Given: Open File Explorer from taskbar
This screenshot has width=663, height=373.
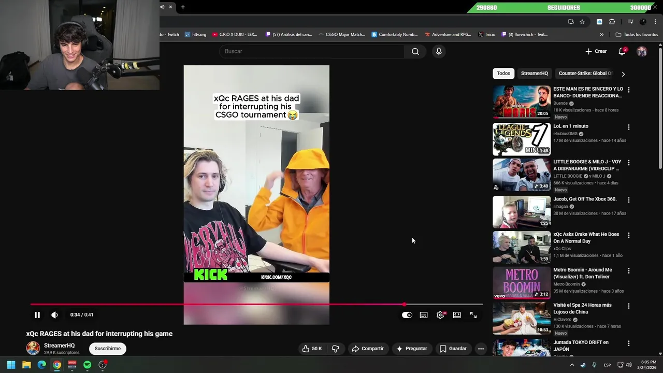Looking at the screenshot, I should [26, 365].
